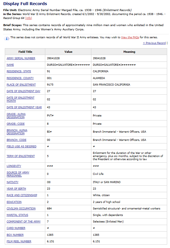Open the MARITAL STATUS field link

[17, 215]
